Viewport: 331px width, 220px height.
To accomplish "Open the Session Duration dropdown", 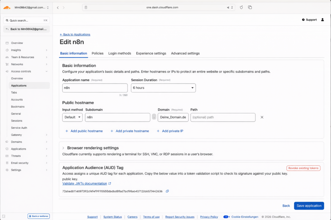I will click(x=163, y=88).
